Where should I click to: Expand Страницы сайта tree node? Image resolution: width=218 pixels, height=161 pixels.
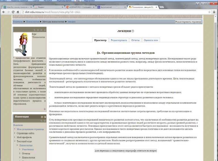(x=14, y=133)
